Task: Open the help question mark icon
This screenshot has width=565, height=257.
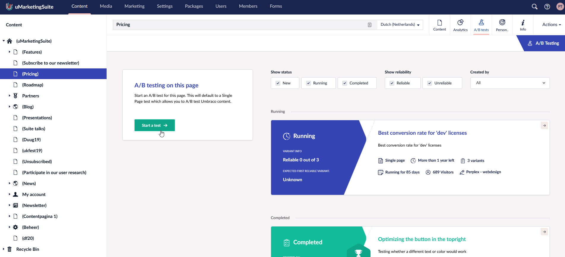Action: coord(547,7)
